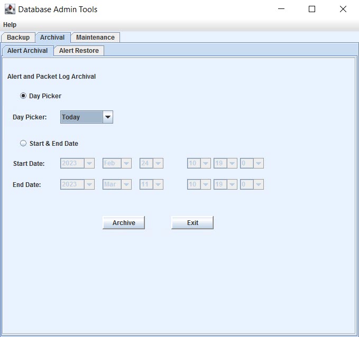Viewport: 359px width, 337px height.
Task: Open the Start Date day dropdown 24
Action: [151, 163]
